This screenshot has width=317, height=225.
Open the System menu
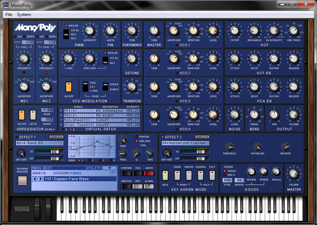(x=24, y=15)
